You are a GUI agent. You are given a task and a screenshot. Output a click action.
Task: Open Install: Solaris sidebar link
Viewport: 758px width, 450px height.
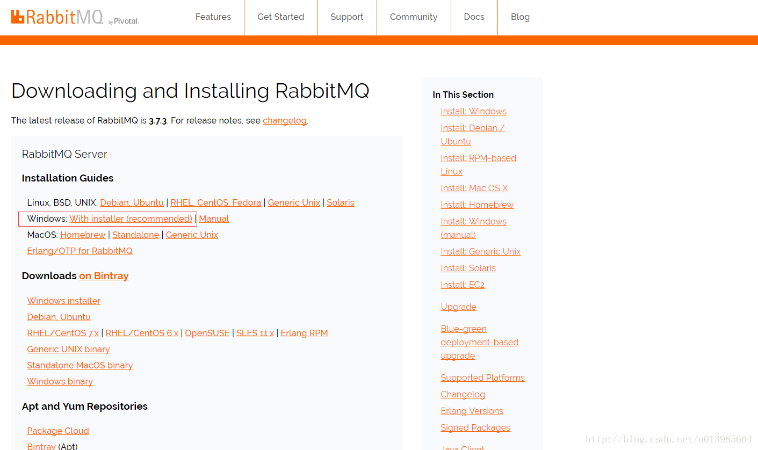(468, 268)
